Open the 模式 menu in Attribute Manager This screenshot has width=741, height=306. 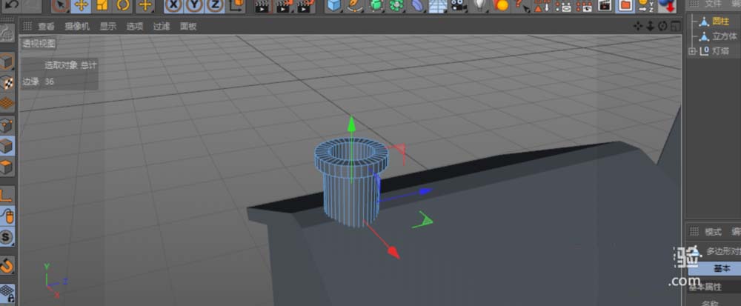713,232
